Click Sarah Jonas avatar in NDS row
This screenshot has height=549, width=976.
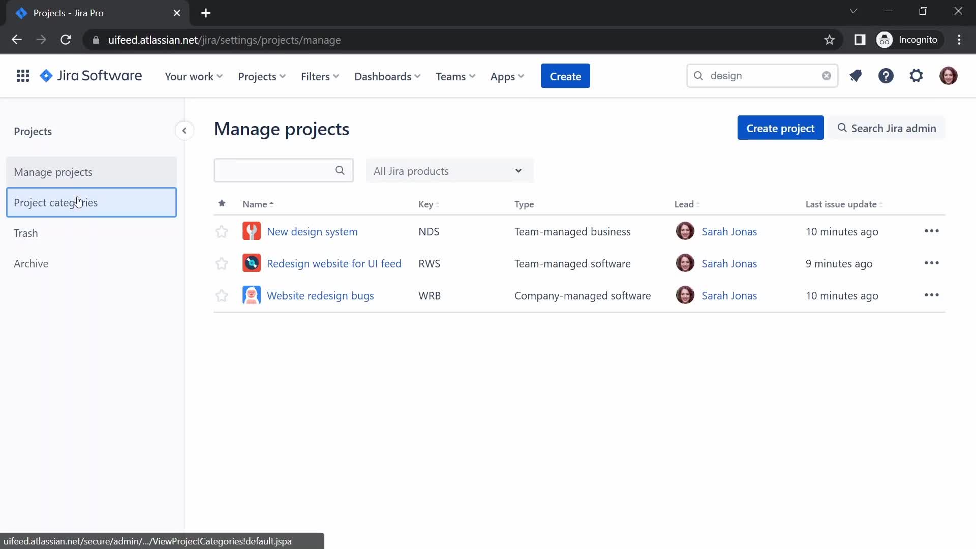point(685,231)
